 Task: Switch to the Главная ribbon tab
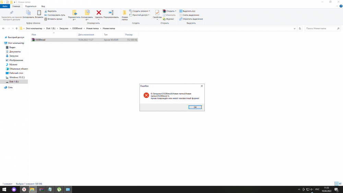16,6
